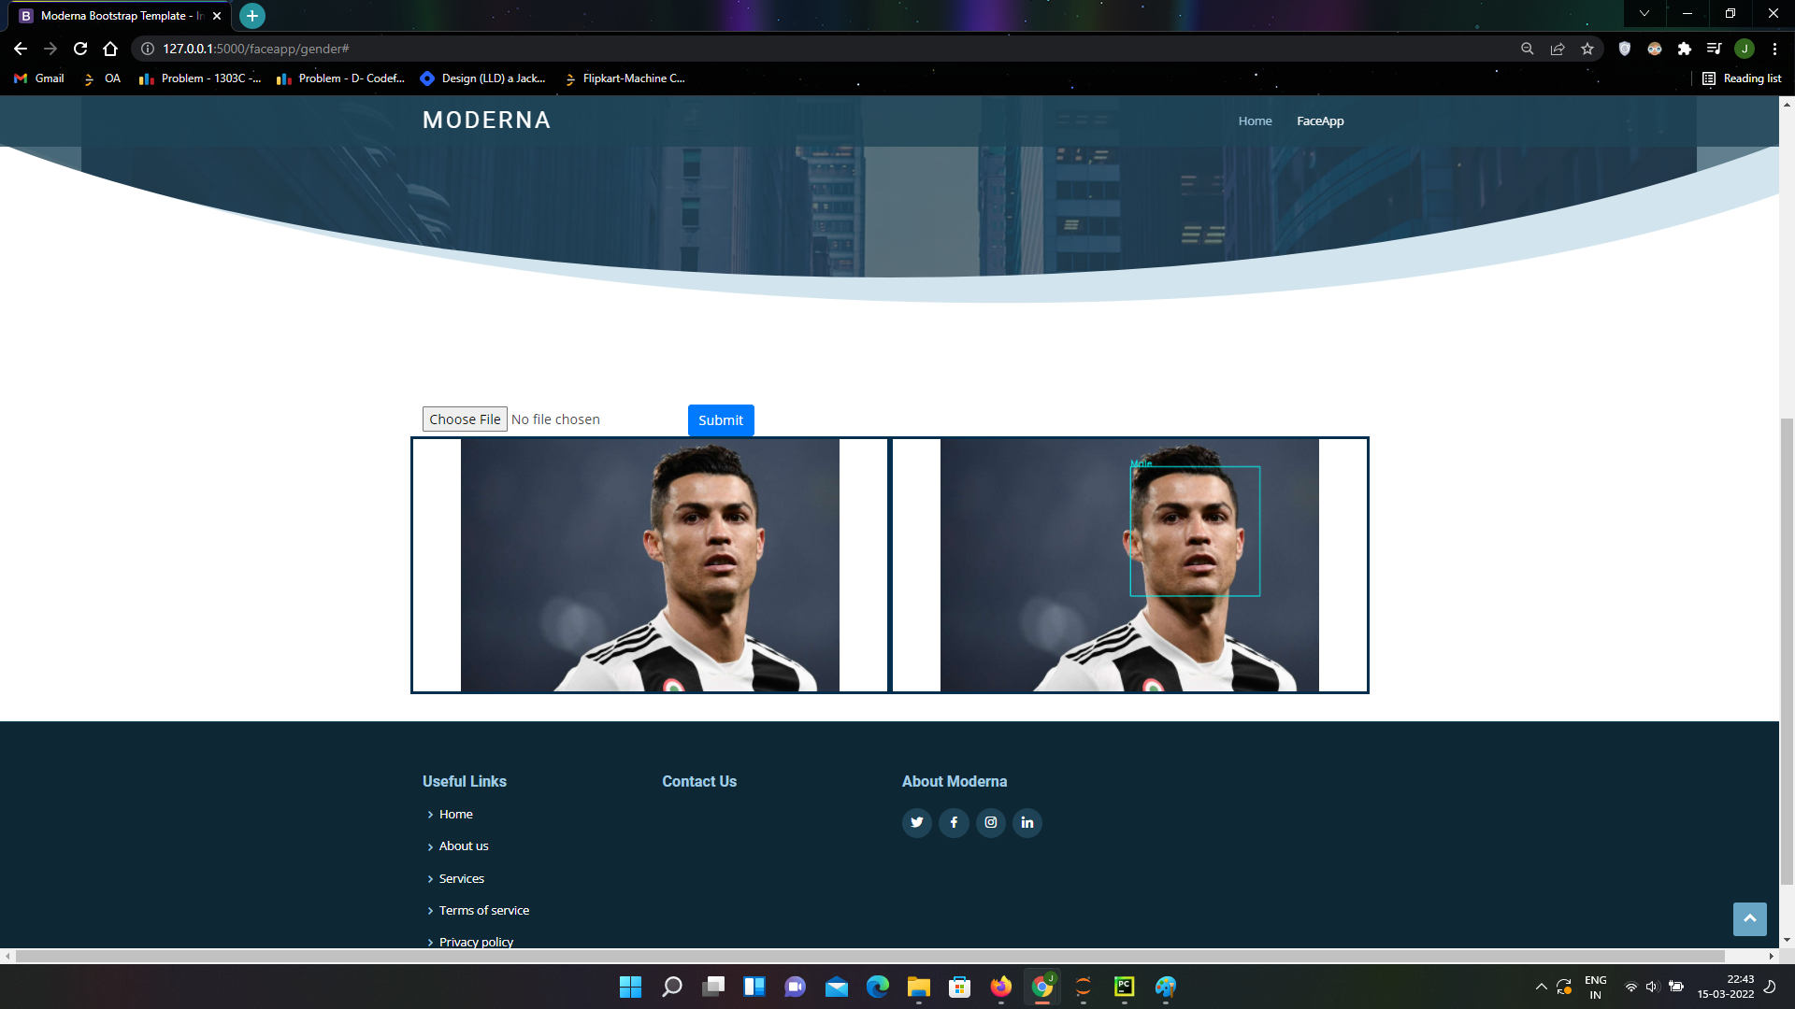This screenshot has width=1795, height=1009.
Task: Click the vertical page scrollbar
Action: click(1787, 654)
